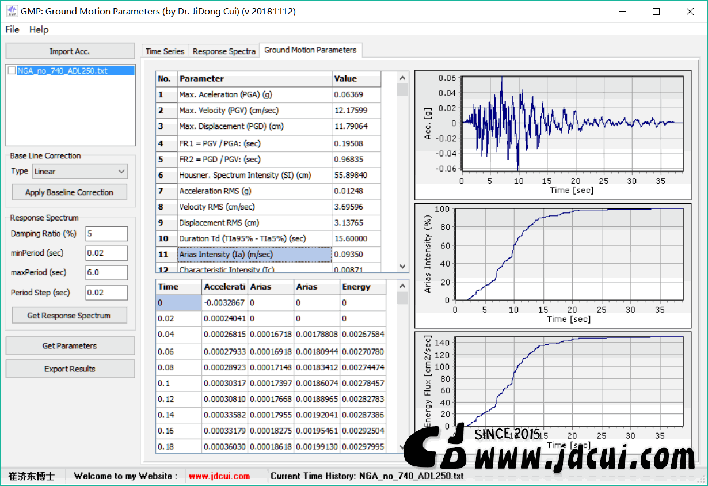Select the acceleration cell -0.0032867
This screenshot has height=486, width=708.
(225, 302)
